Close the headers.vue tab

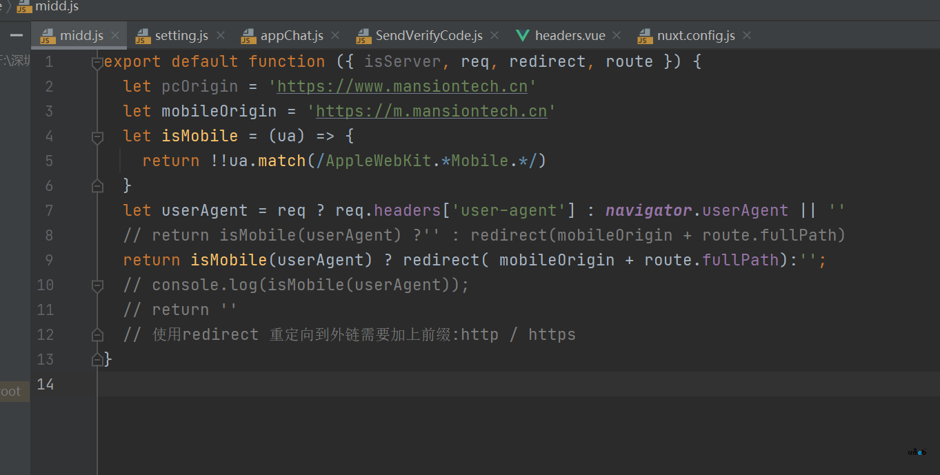point(617,35)
